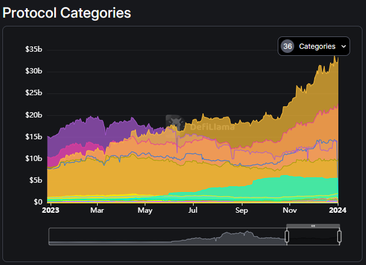
Task: Open the Categories dropdown
Action: pos(314,46)
